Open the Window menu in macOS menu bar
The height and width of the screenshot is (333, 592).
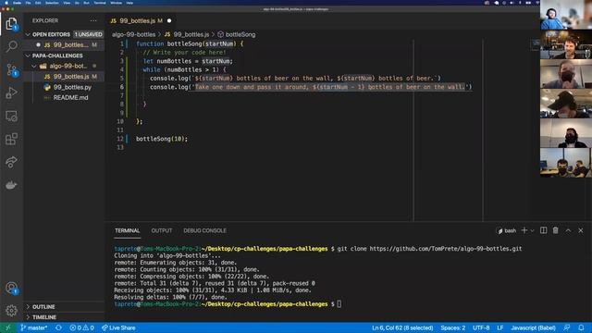pos(116,3)
